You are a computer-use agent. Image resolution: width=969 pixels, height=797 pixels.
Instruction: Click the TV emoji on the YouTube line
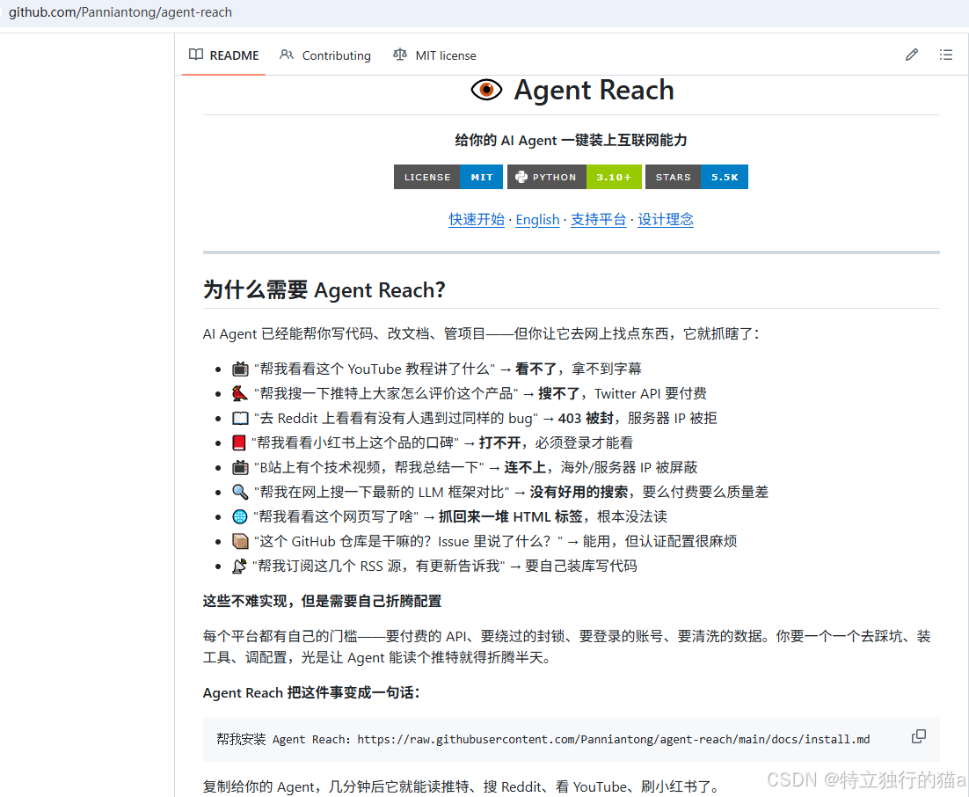pyautogui.click(x=240, y=369)
